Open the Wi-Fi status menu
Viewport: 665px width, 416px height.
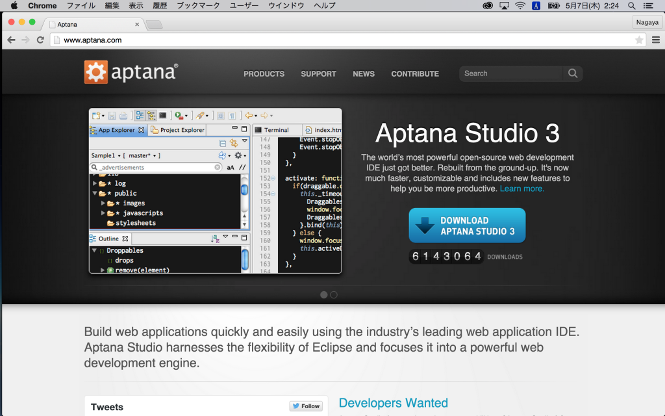(520, 5)
